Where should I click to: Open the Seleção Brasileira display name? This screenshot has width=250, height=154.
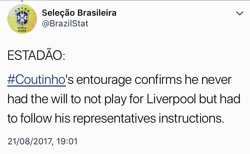pyautogui.click(x=79, y=13)
